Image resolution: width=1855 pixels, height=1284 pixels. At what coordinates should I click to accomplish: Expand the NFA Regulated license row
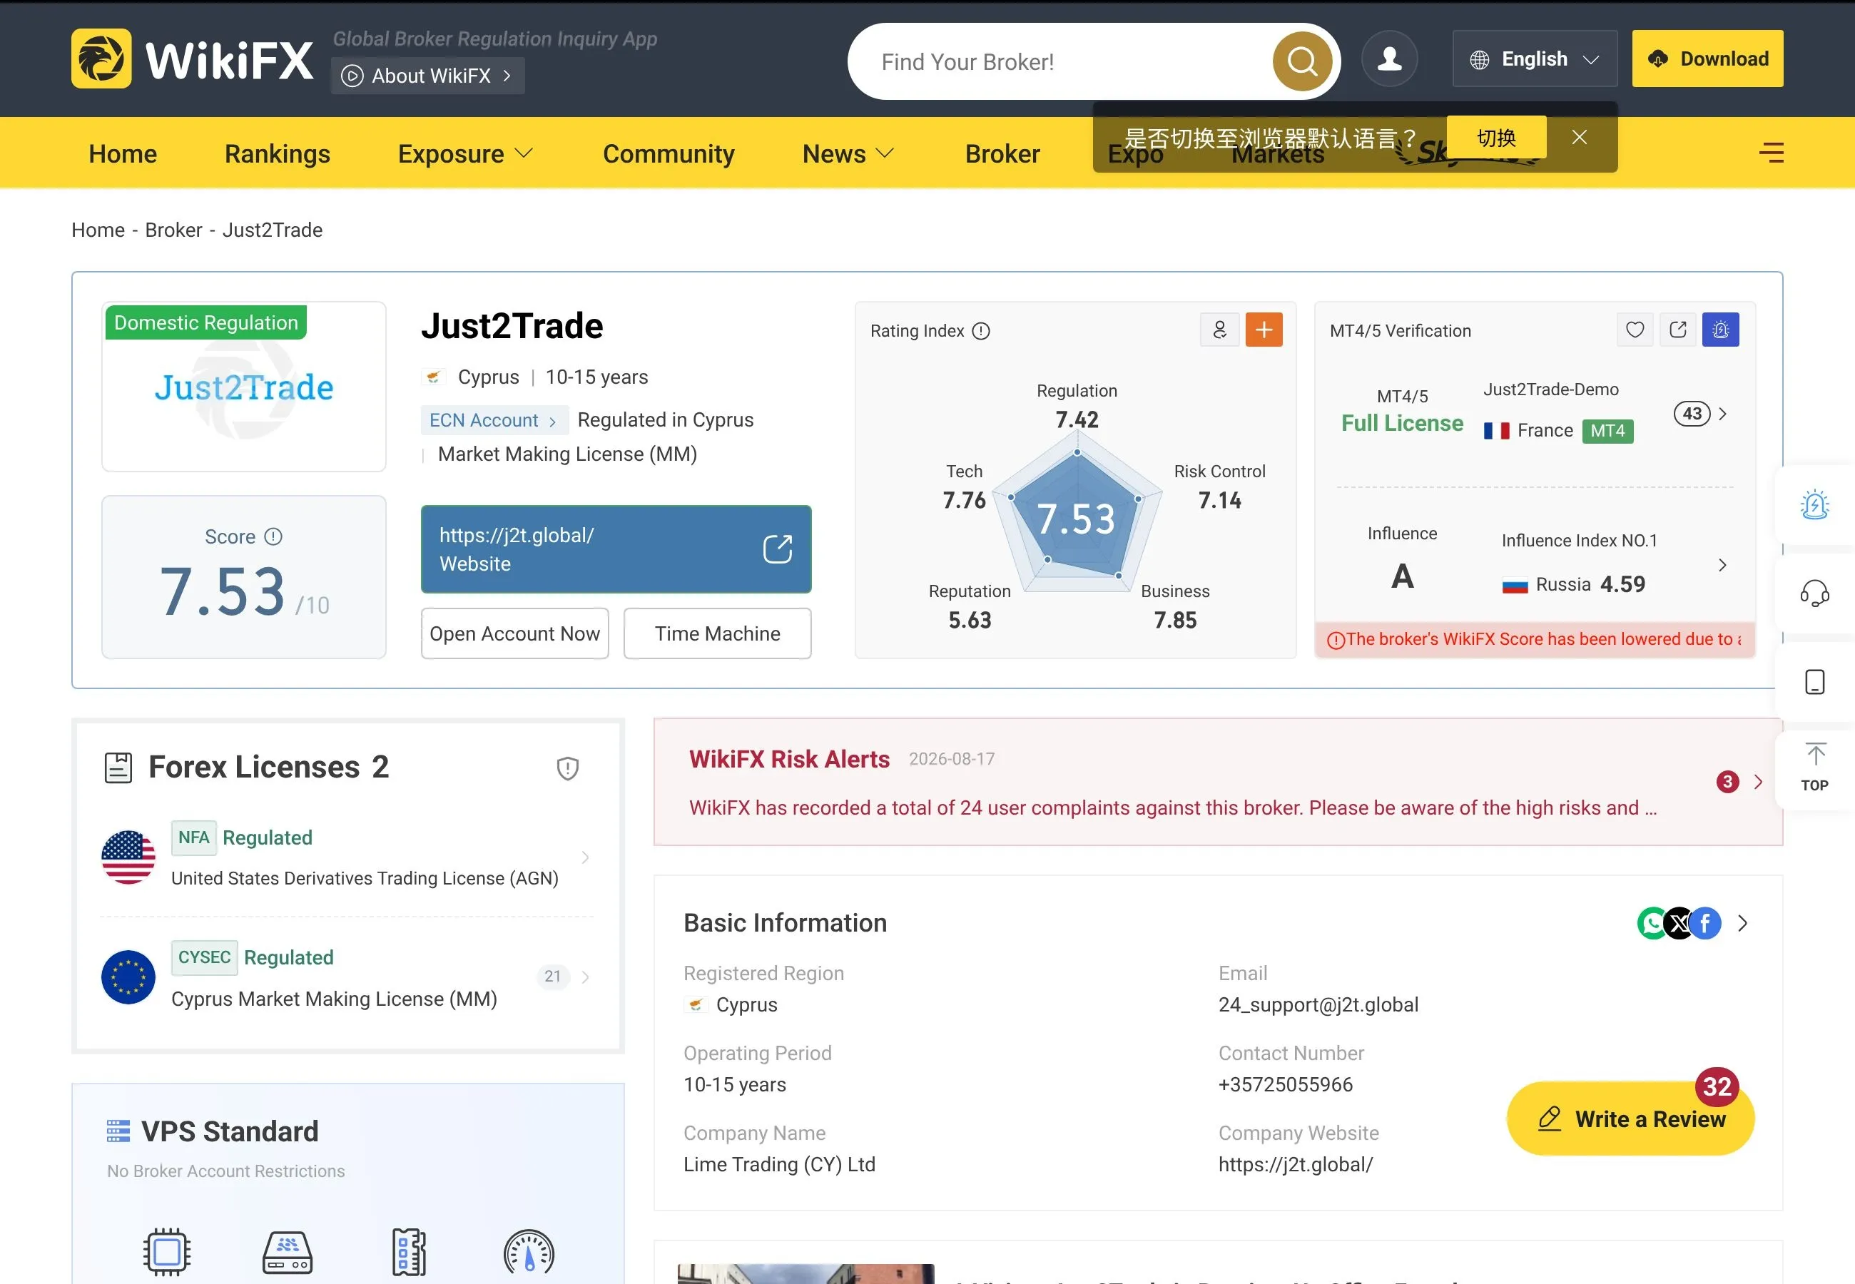click(586, 857)
